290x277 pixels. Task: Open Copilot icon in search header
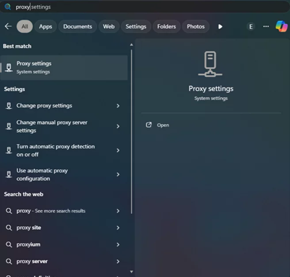(x=281, y=27)
